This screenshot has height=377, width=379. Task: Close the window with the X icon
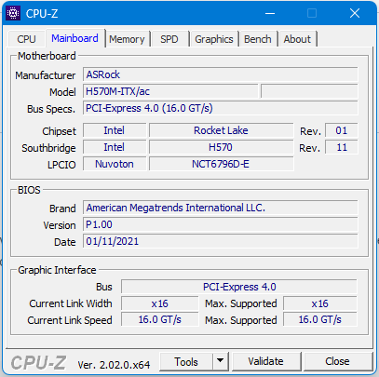coord(355,13)
